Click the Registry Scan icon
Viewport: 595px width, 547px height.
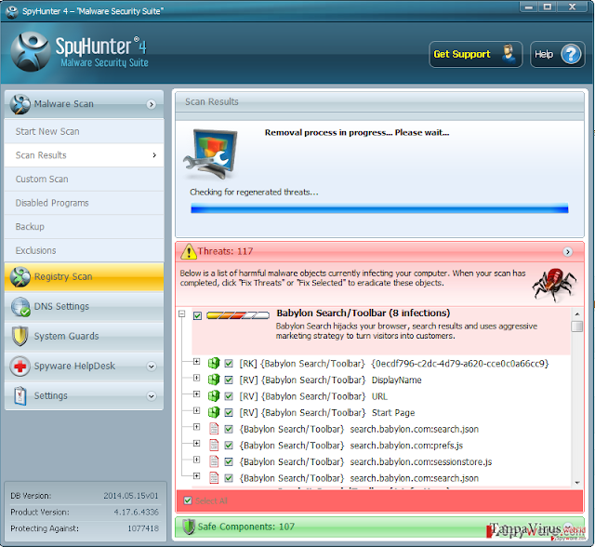(x=20, y=276)
